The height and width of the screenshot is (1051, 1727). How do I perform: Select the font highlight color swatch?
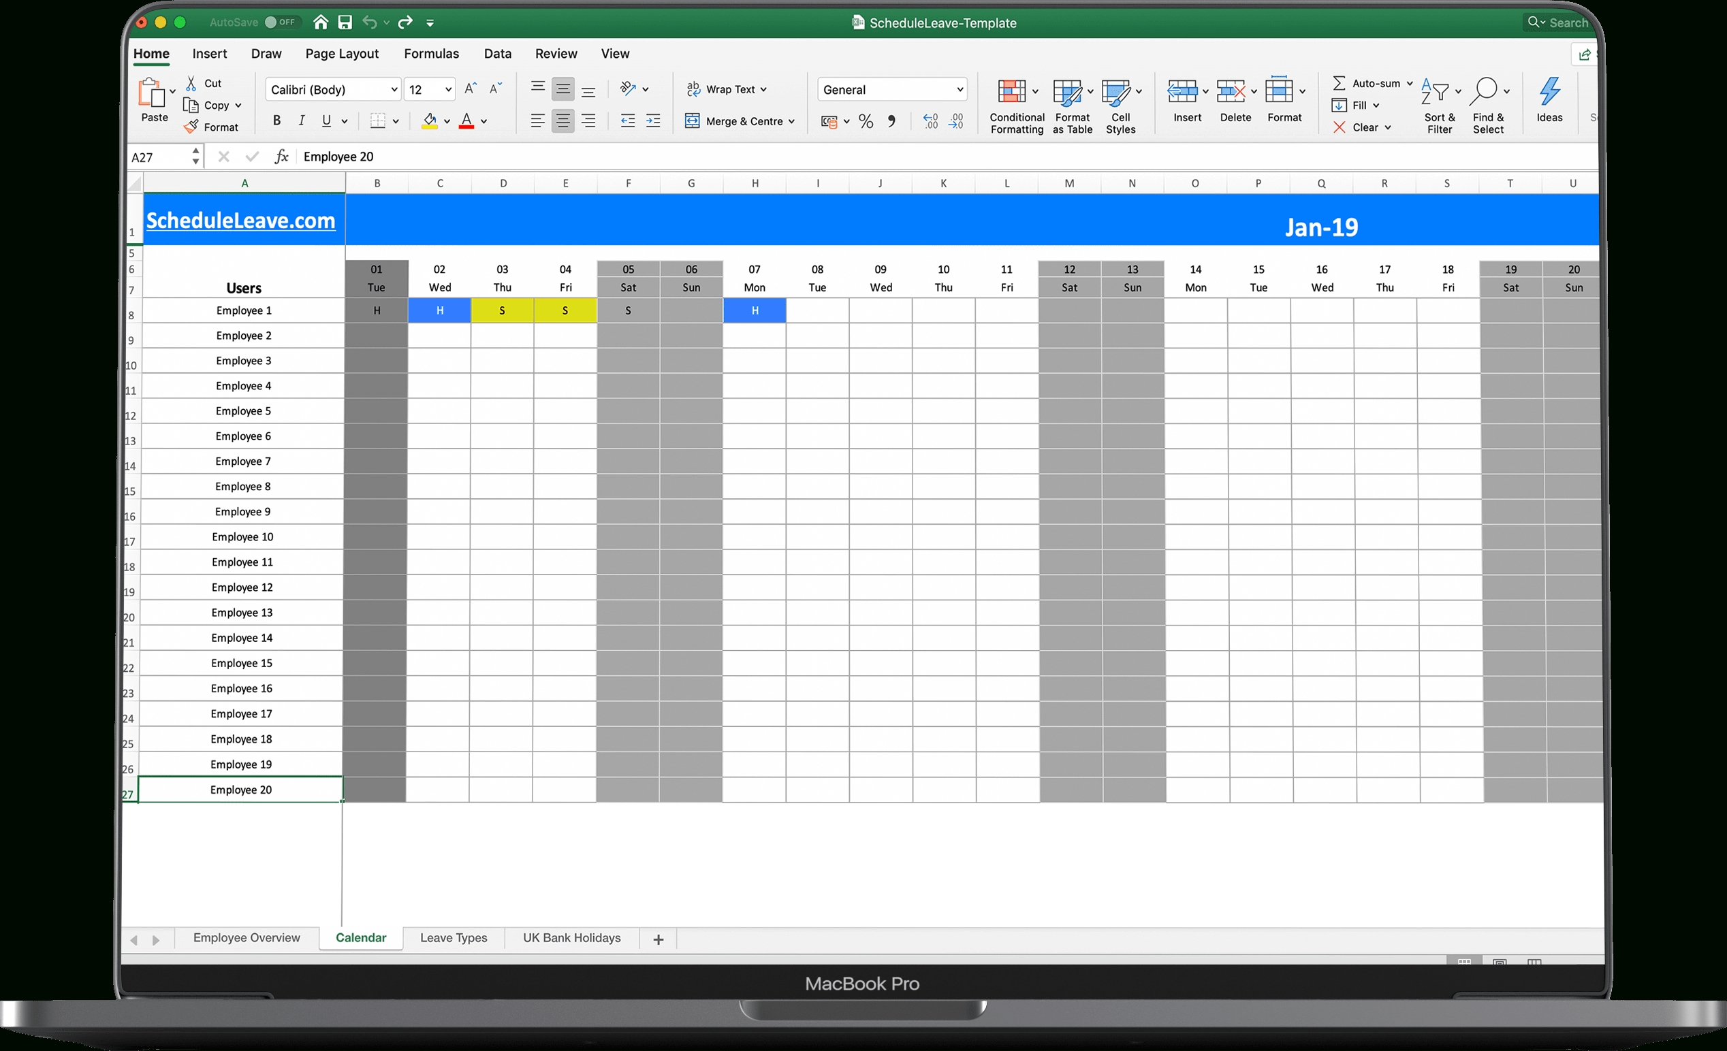428,126
